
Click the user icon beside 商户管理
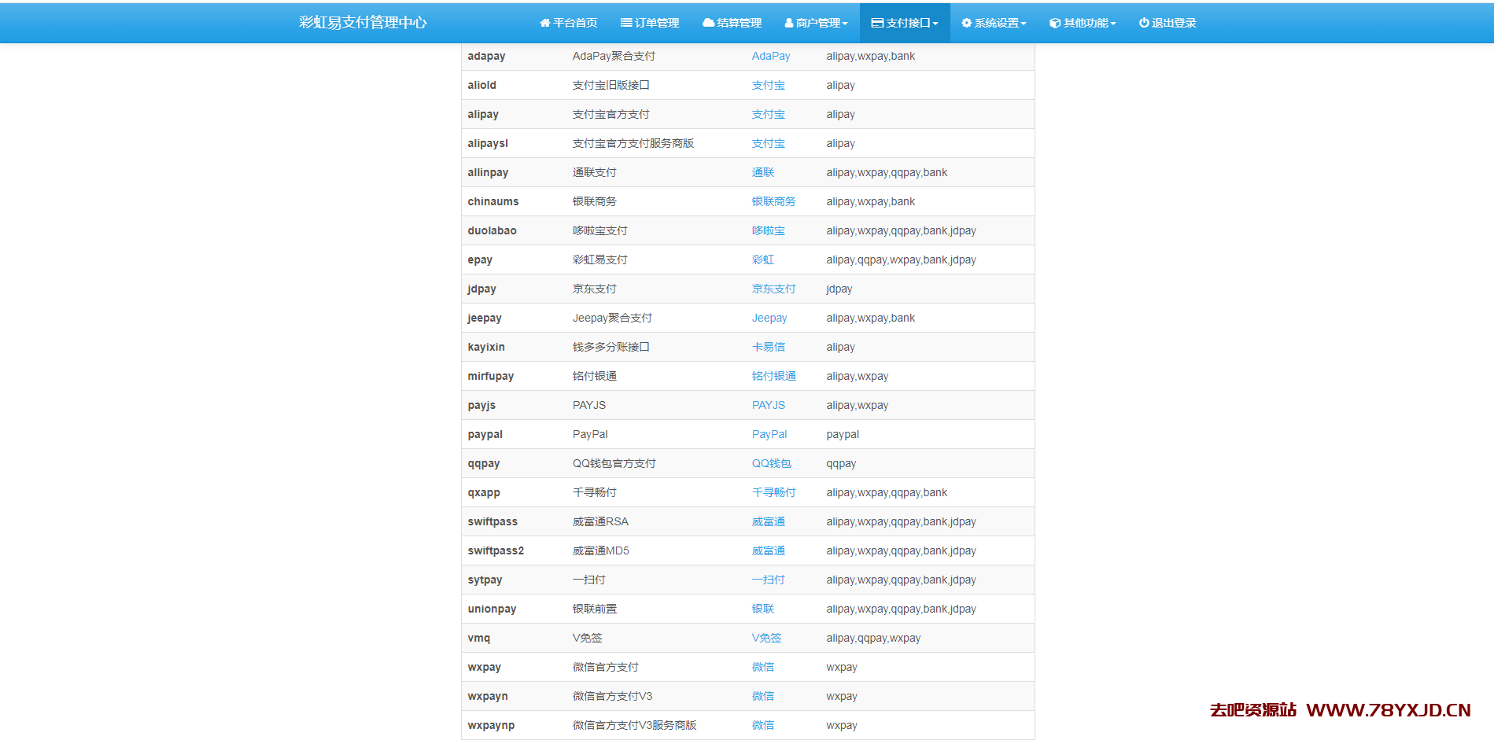coord(788,23)
